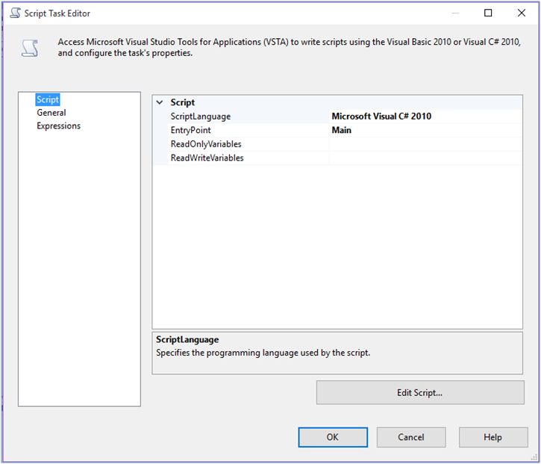The image size is (541, 464).
Task: Click the bottom-right window resize grip
Action: click(534, 457)
